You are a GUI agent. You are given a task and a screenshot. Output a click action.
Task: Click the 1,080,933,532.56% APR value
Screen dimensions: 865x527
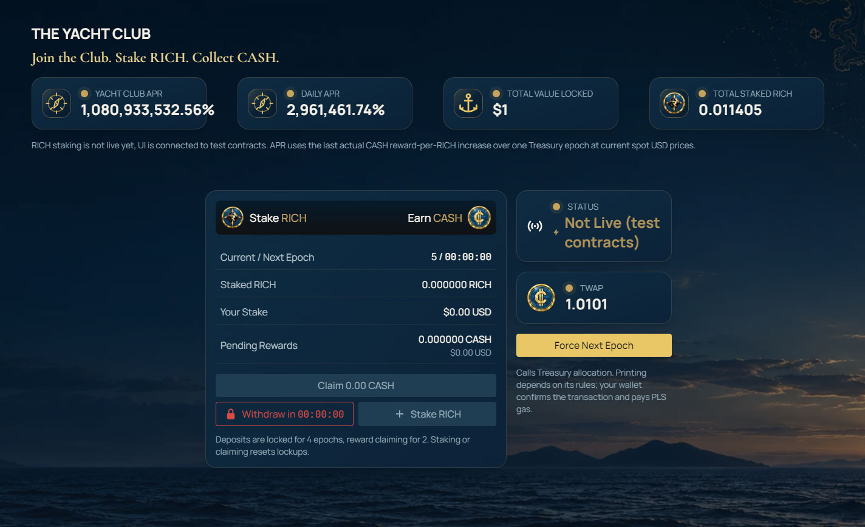[148, 110]
